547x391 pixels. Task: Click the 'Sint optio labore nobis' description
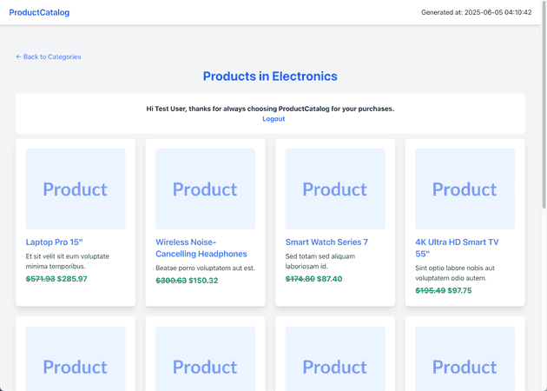pyautogui.click(x=455, y=273)
